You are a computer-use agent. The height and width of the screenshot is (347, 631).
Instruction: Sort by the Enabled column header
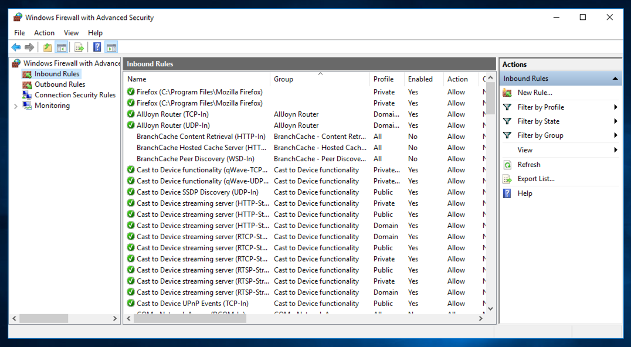tap(424, 79)
